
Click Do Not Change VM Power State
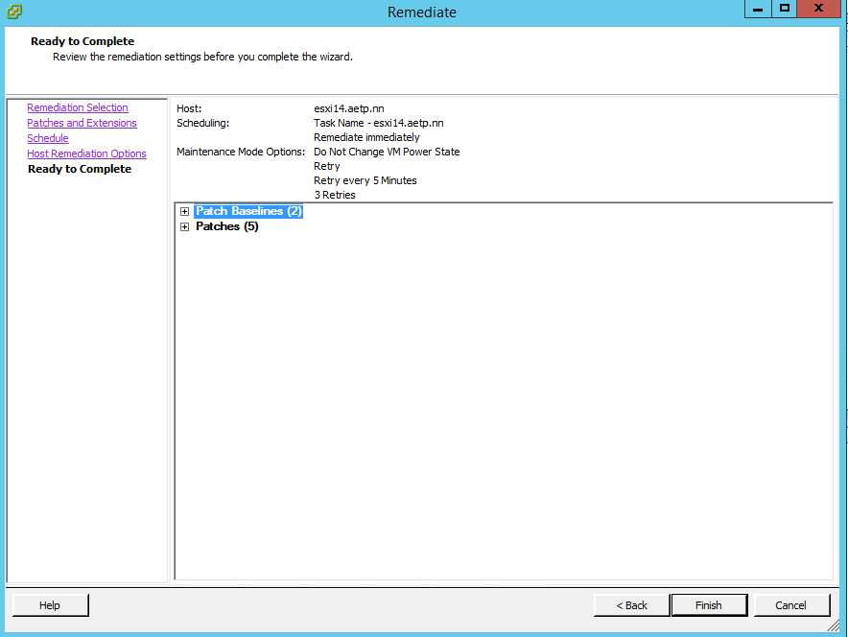click(x=387, y=152)
